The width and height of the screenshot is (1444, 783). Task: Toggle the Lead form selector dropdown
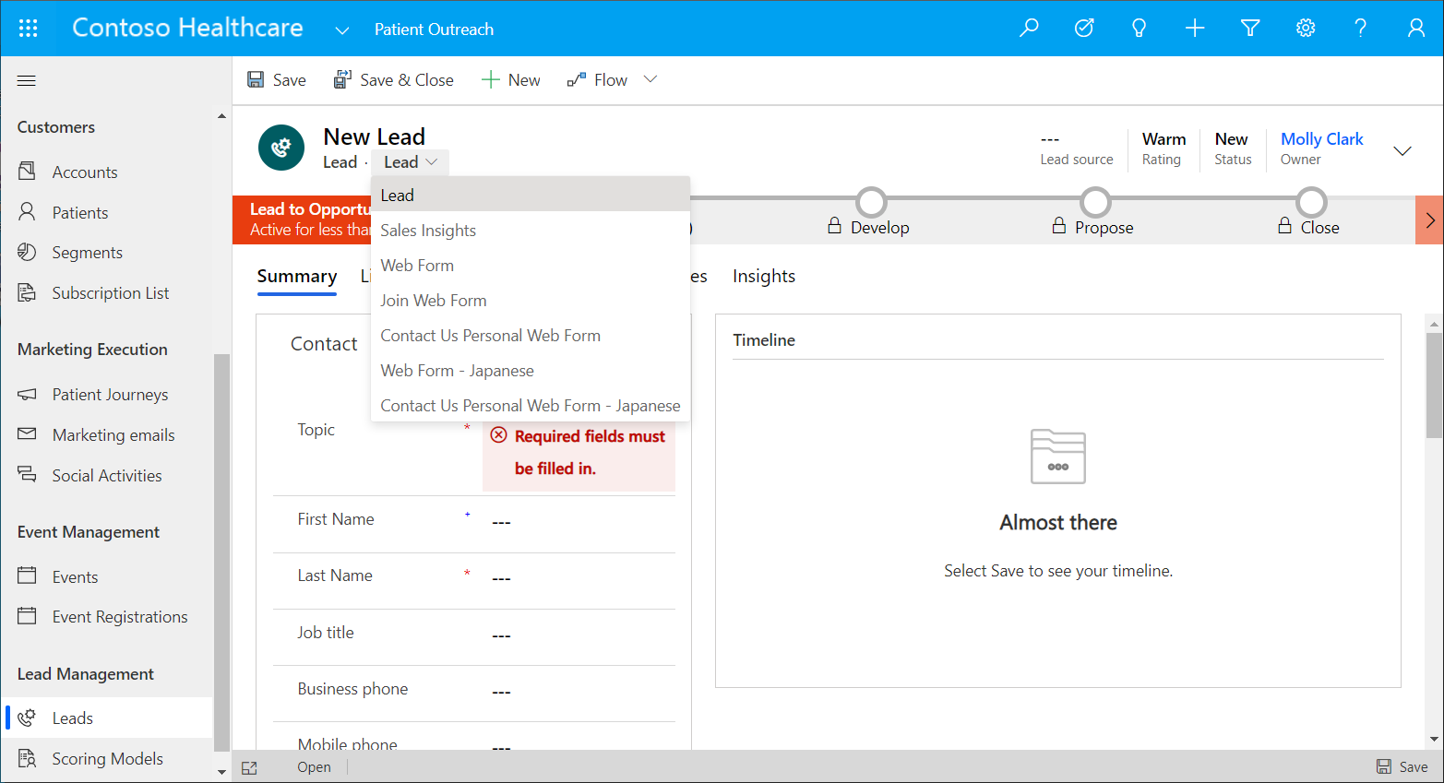411,162
